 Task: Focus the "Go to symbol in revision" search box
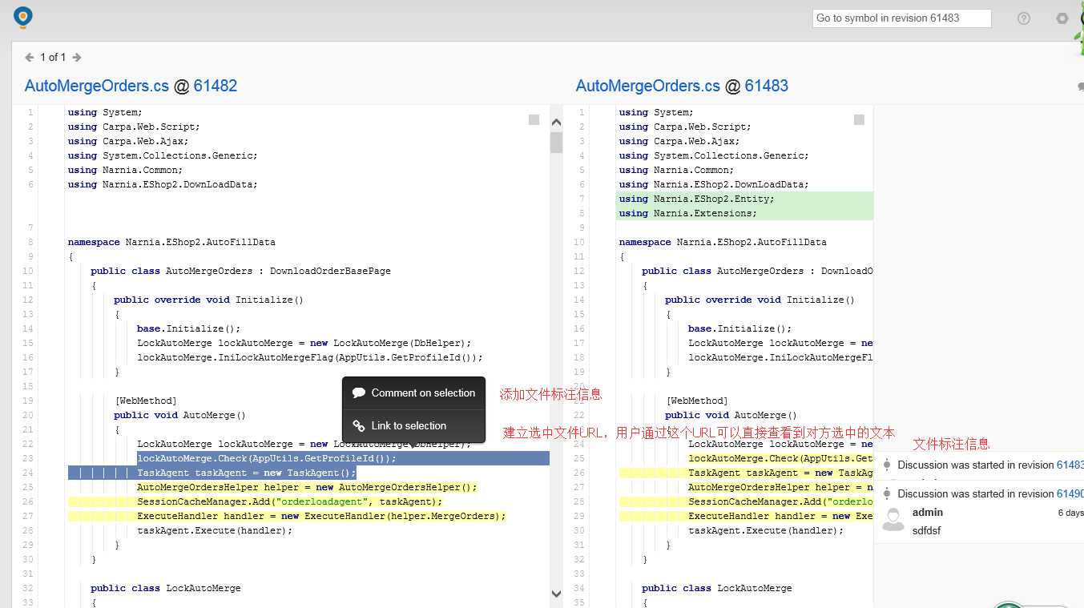coord(901,18)
